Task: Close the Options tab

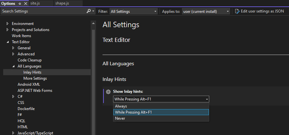Action: pos(26,3)
